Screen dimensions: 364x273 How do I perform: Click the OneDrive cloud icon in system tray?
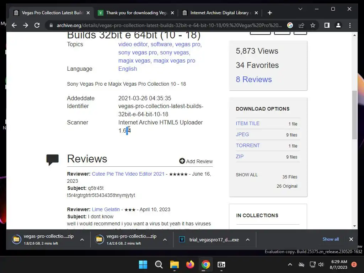point(301,264)
